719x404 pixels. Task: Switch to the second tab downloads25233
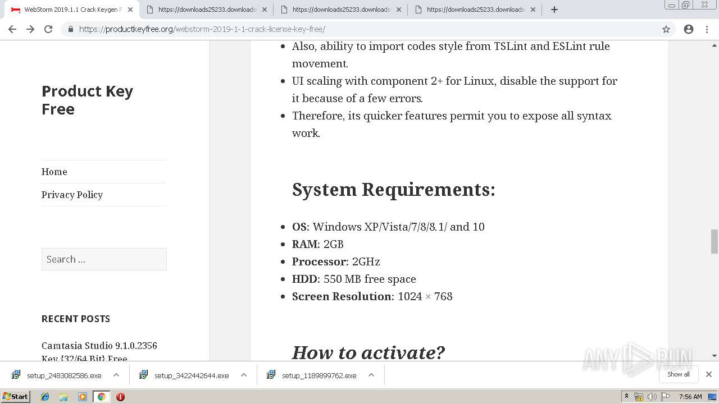coord(206,10)
